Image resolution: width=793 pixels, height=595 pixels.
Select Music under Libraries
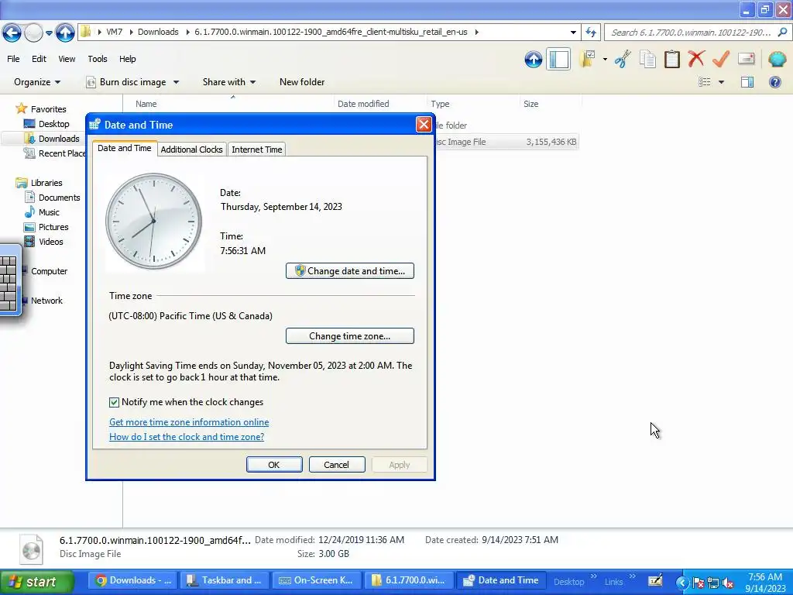tap(49, 212)
